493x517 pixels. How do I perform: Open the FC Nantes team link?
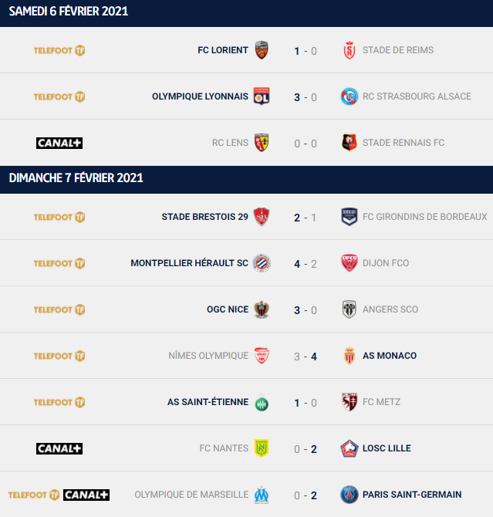pos(224,448)
